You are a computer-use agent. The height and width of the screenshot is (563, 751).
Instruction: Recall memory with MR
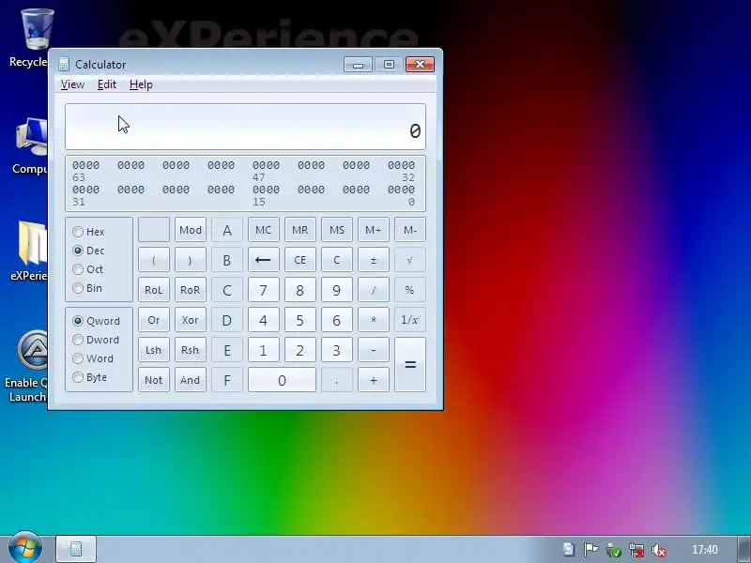[300, 230]
